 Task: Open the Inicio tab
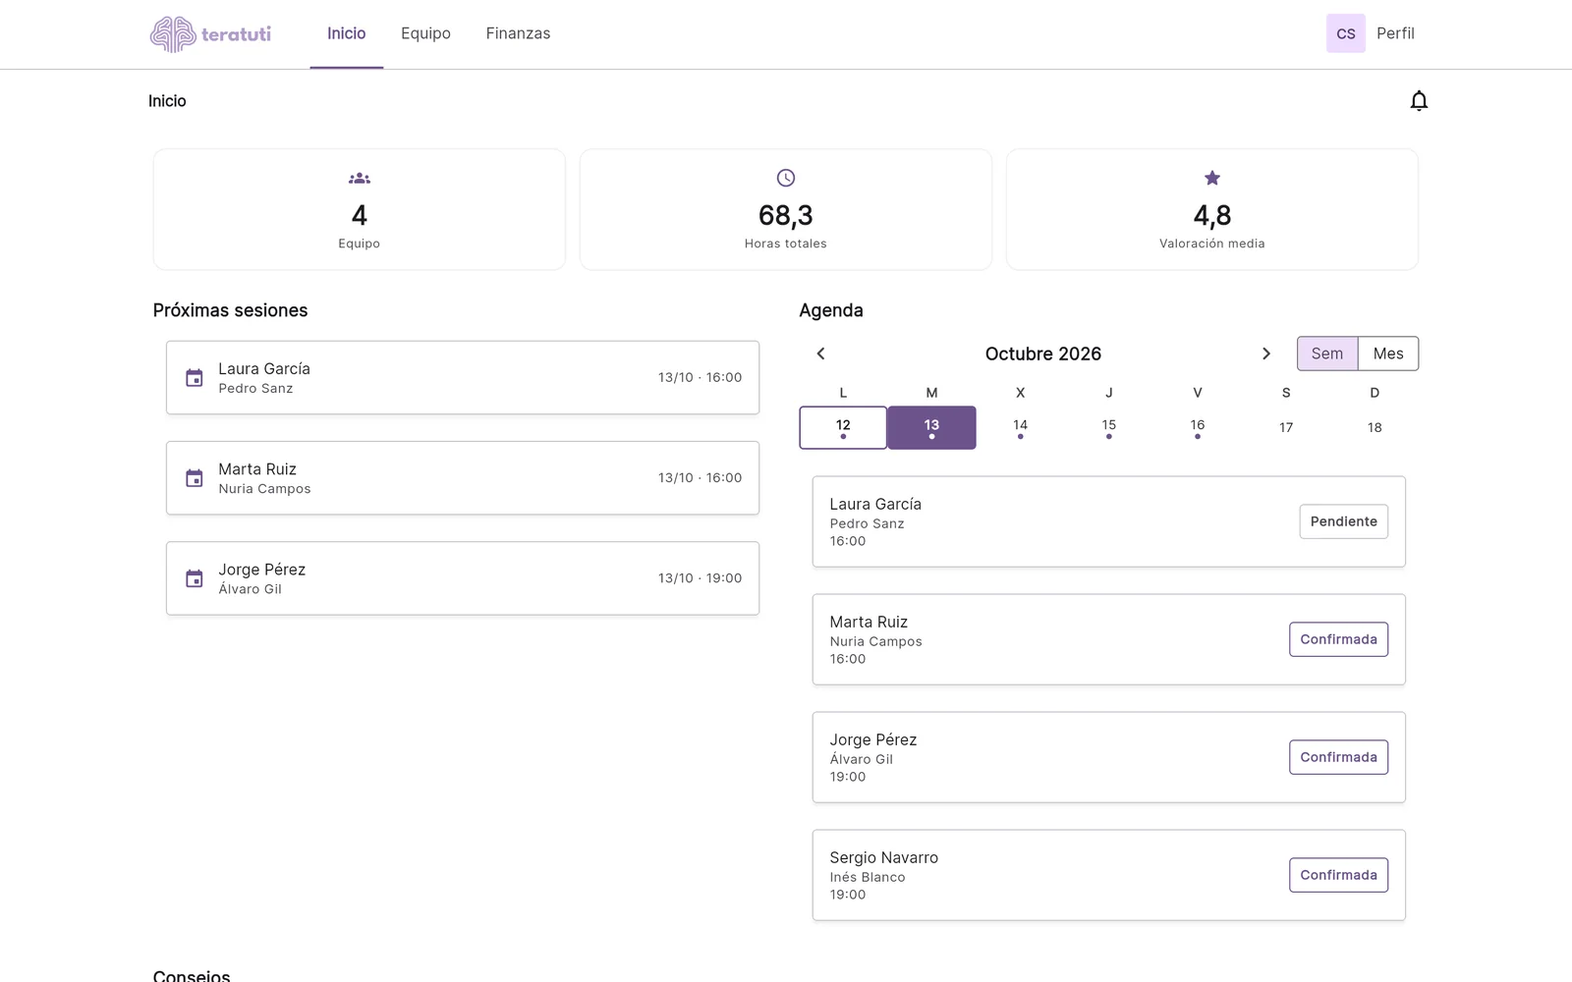[x=347, y=34]
